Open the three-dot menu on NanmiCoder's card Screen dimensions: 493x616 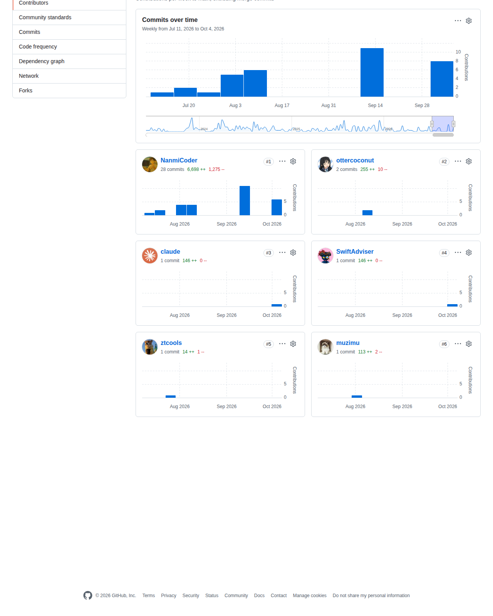[282, 161]
